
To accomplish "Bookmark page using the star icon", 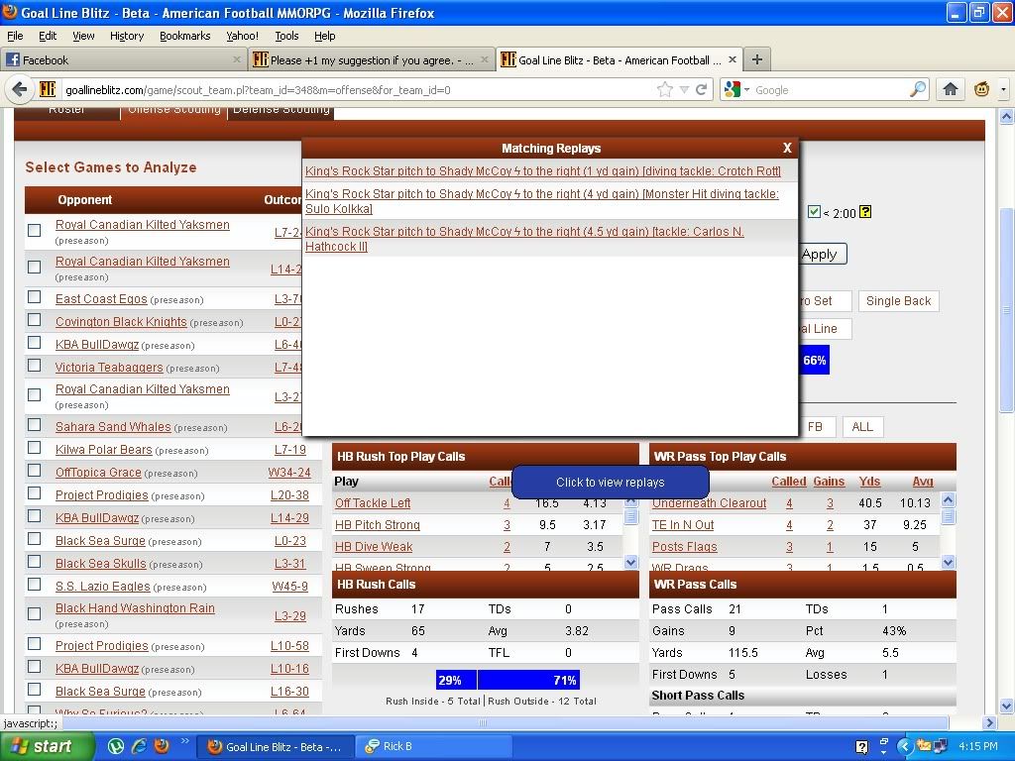I will [x=665, y=89].
